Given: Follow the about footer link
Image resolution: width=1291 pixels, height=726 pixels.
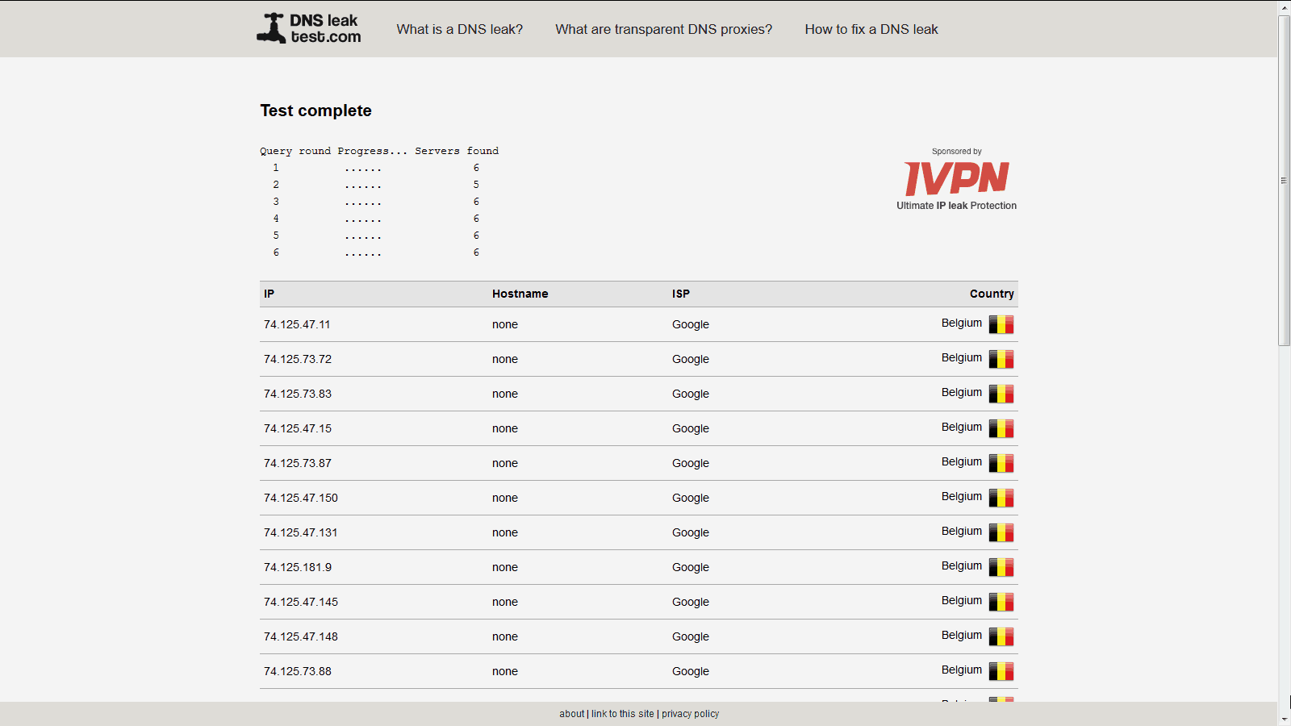Looking at the screenshot, I should [572, 714].
